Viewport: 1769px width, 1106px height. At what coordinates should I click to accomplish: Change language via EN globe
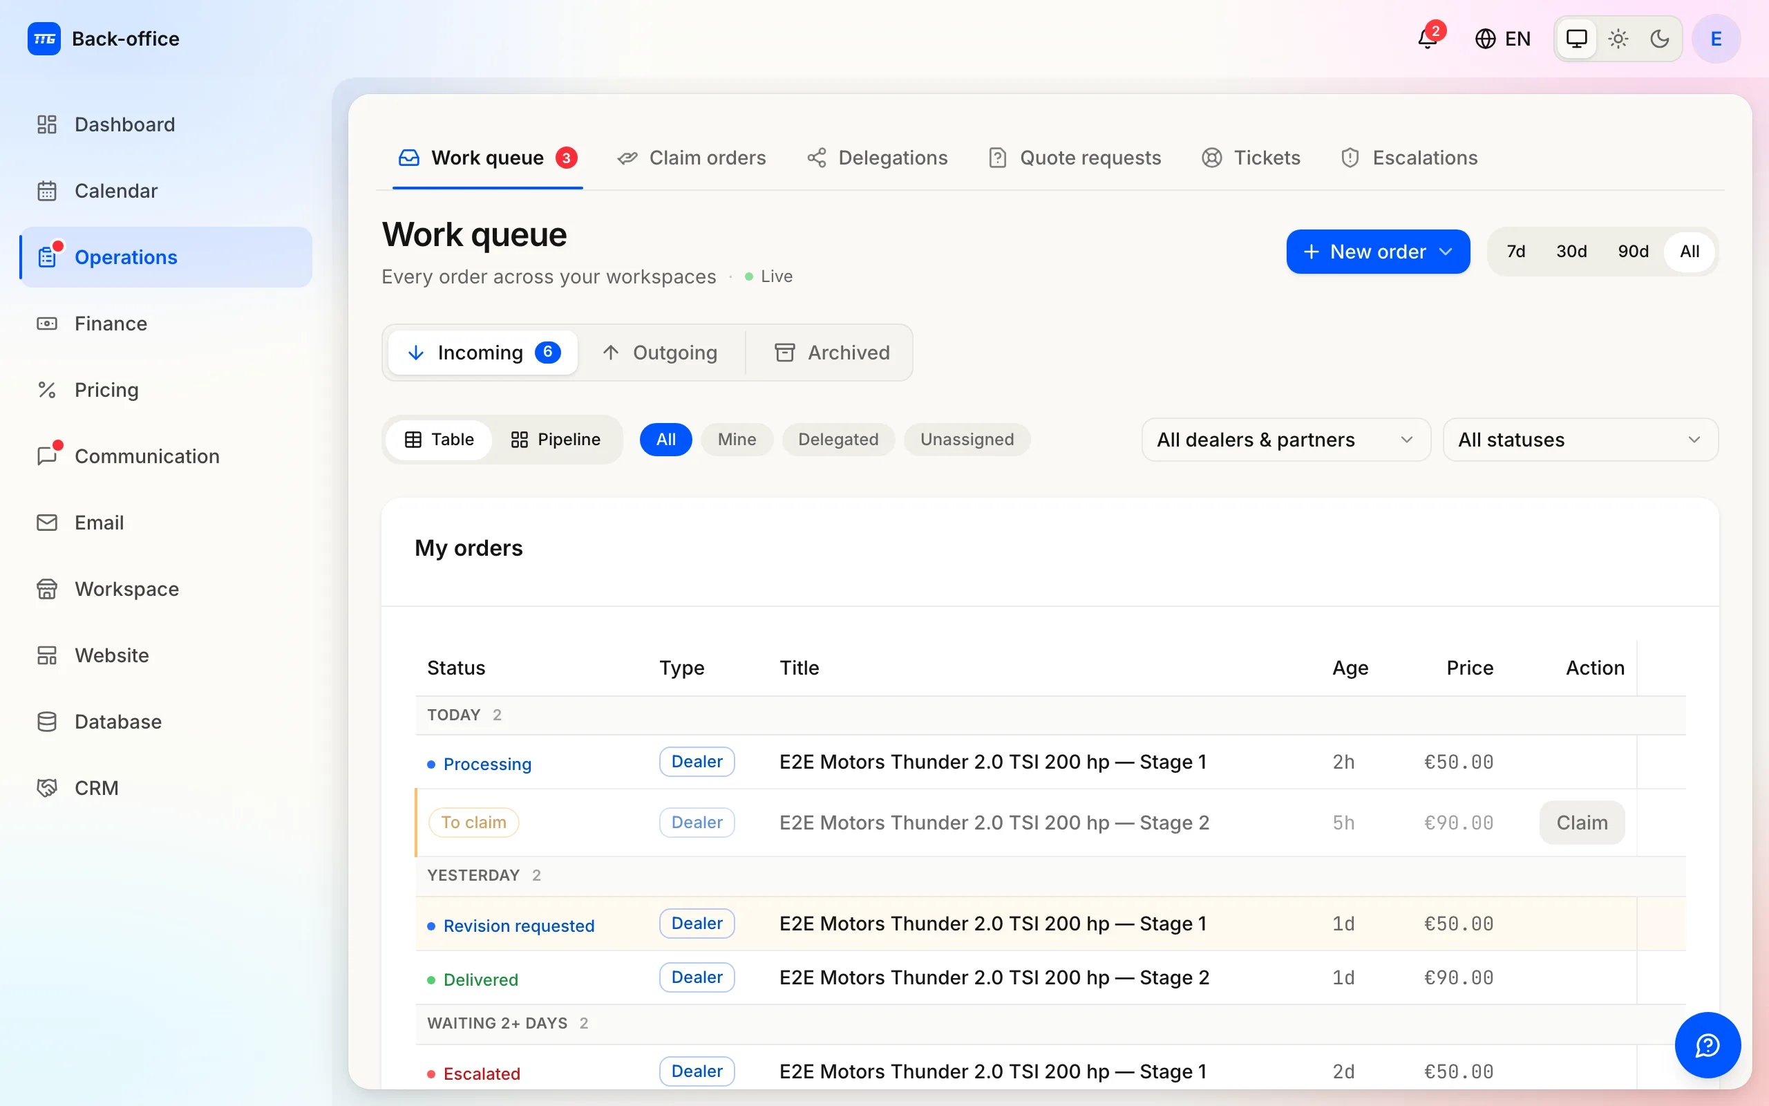[x=1503, y=39]
